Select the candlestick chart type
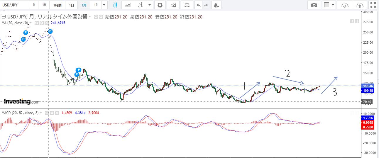 coord(115,5)
